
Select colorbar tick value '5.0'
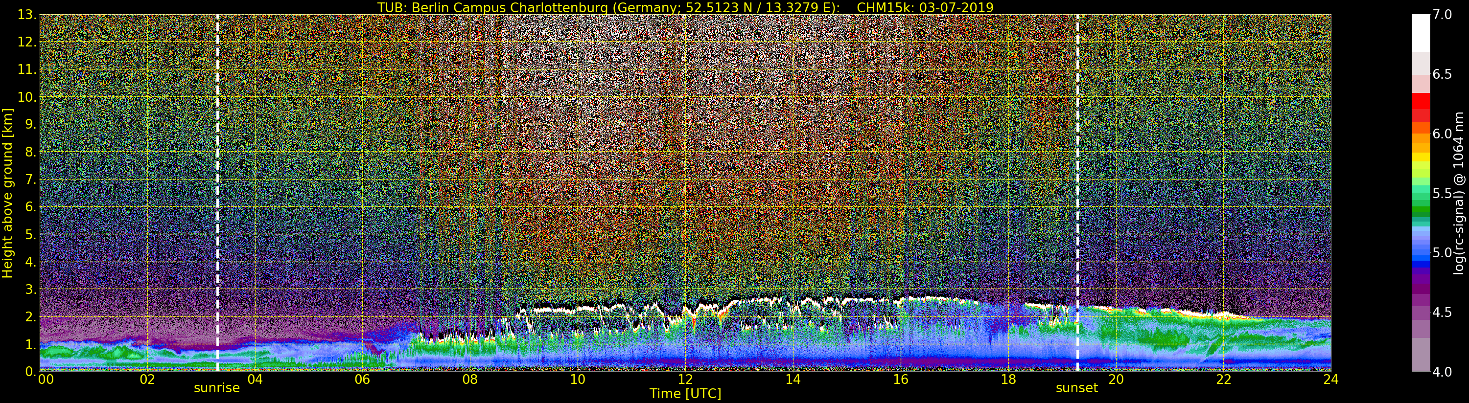click(x=1443, y=252)
